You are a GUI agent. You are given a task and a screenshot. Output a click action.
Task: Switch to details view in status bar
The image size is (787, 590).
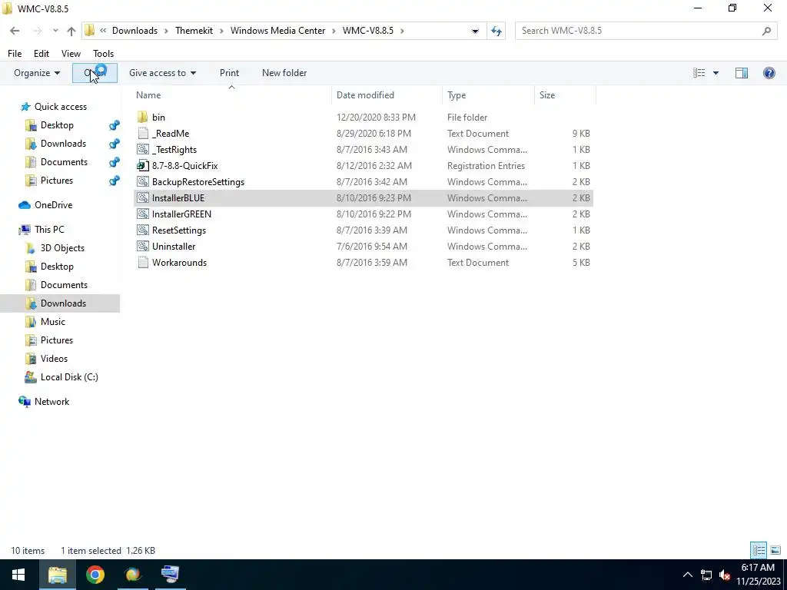pyautogui.click(x=759, y=550)
